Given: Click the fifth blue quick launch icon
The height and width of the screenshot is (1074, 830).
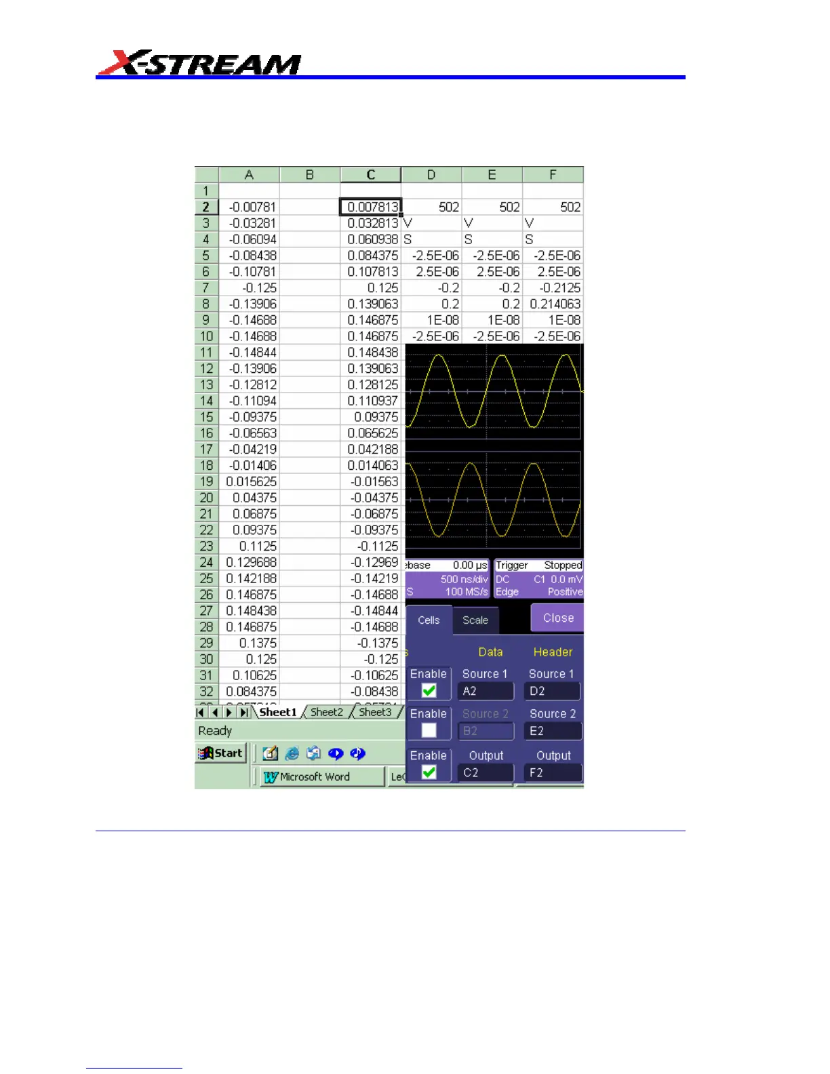Looking at the screenshot, I should (357, 753).
